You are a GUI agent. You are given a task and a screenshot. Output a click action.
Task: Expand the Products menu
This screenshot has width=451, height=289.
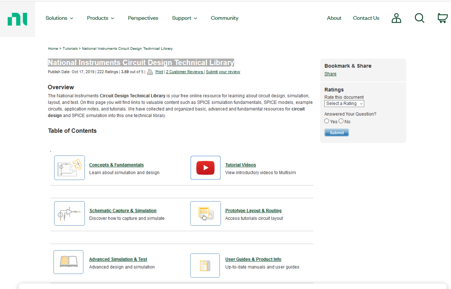coord(101,18)
